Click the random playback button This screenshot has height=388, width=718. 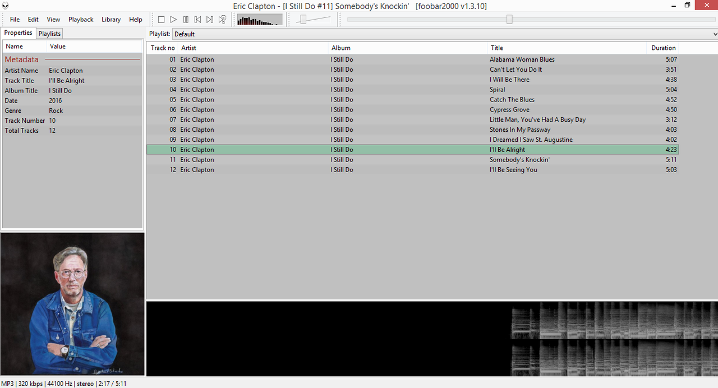[x=222, y=20]
